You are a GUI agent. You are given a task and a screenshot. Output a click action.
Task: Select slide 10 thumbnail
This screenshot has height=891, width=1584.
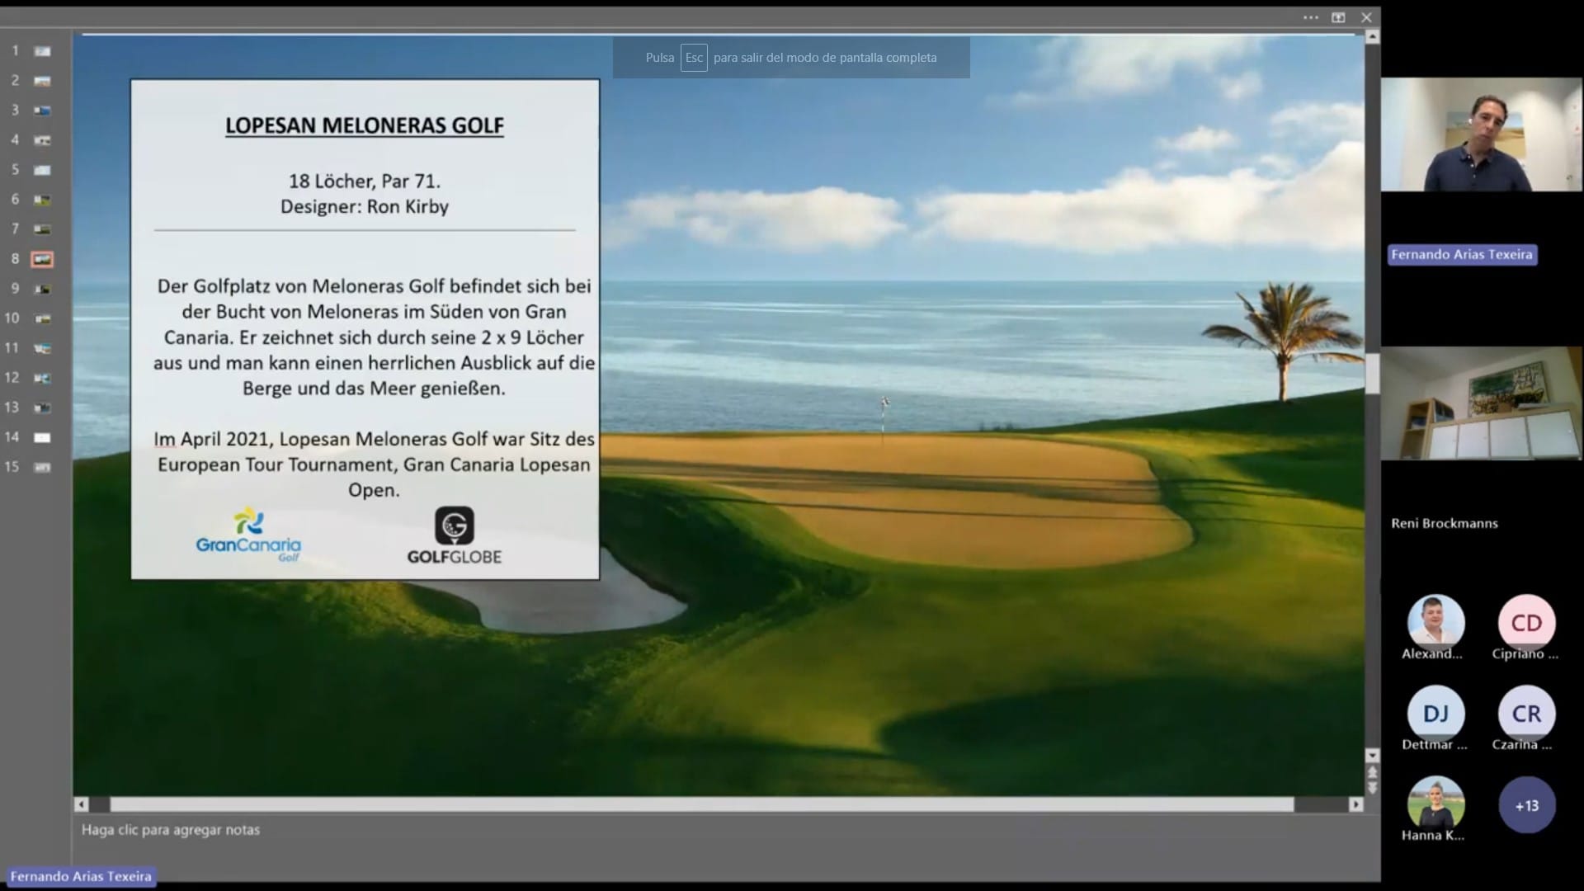[x=42, y=318]
